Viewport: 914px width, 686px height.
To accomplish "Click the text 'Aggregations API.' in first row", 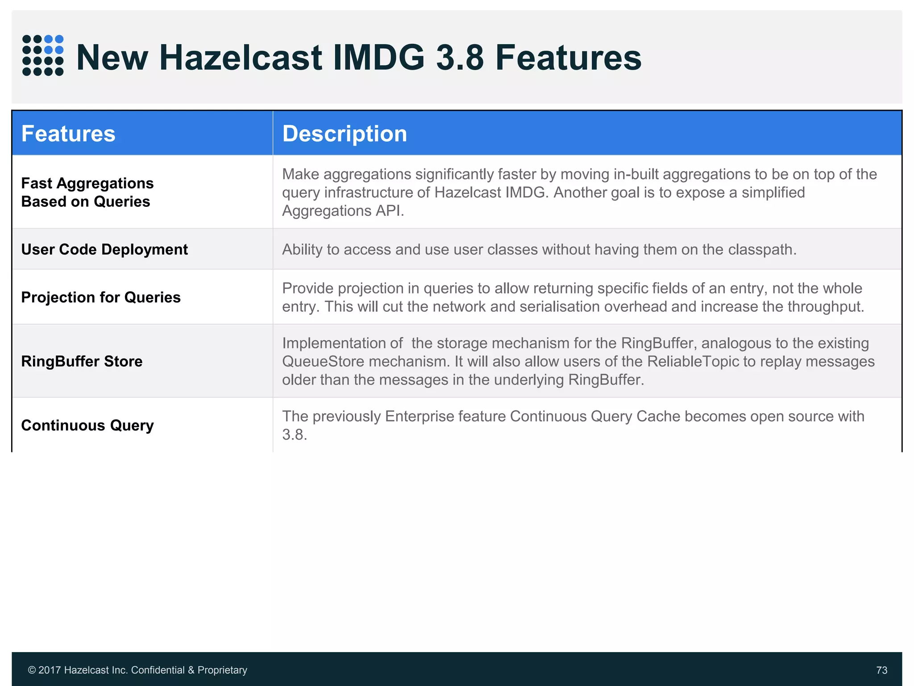I will (343, 211).
